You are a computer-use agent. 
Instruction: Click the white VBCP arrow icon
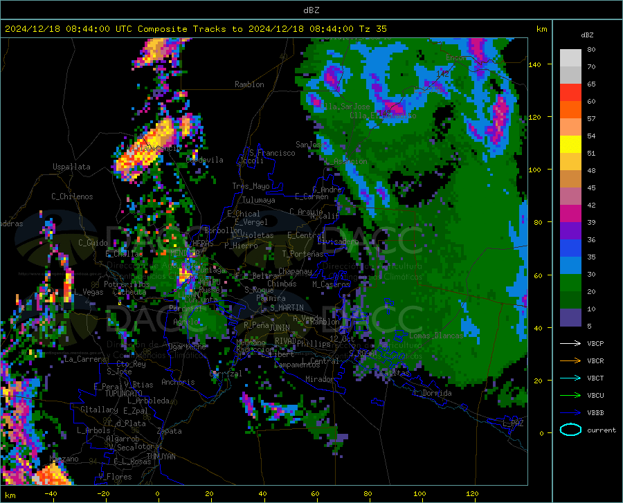click(570, 343)
